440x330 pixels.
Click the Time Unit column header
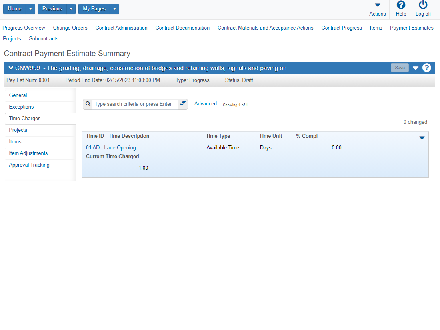pyautogui.click(x=270, y=136)
